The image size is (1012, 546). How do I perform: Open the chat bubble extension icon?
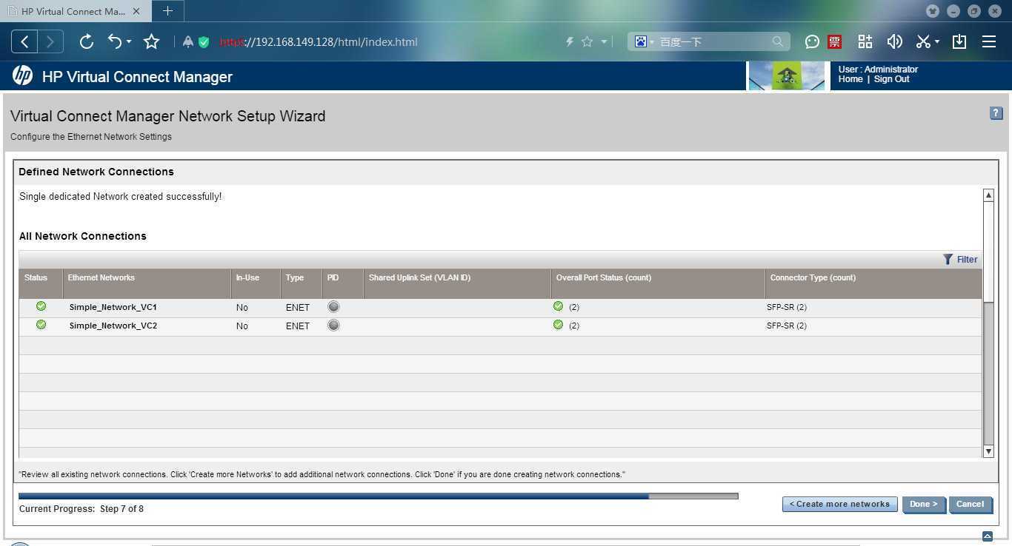coord(812,42)
